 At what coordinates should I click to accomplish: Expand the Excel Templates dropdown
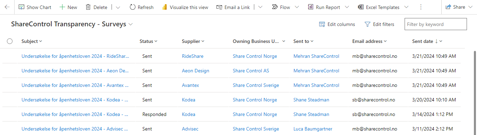pyautogui.click(x=406, y=7)
